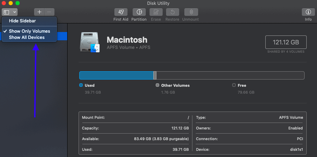317x157 pixels.
Task: Click the Mount Point row label
Action: point(93,117)
